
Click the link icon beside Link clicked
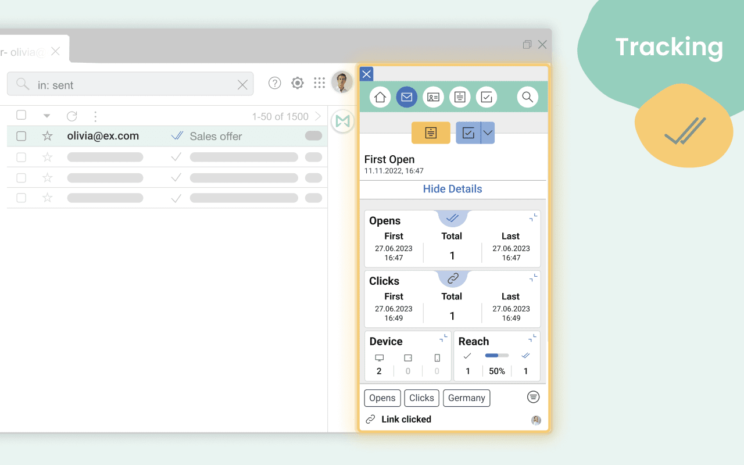pos(370,419)
